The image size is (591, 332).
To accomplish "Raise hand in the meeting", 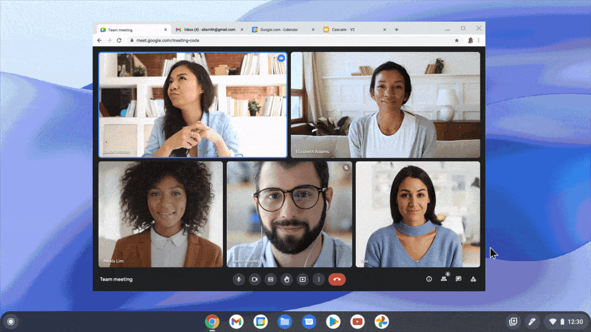I will coord(287,279).
